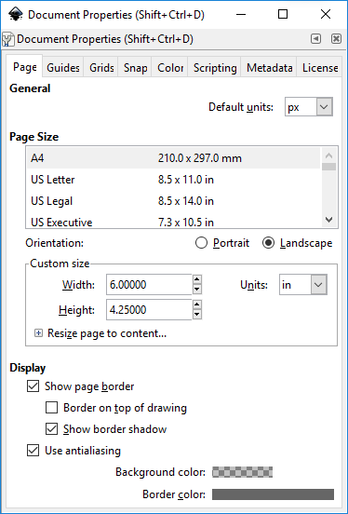Viewport: 348px width, 514px height.
Task: Open the Color tab
Action: tap(170, 68)
